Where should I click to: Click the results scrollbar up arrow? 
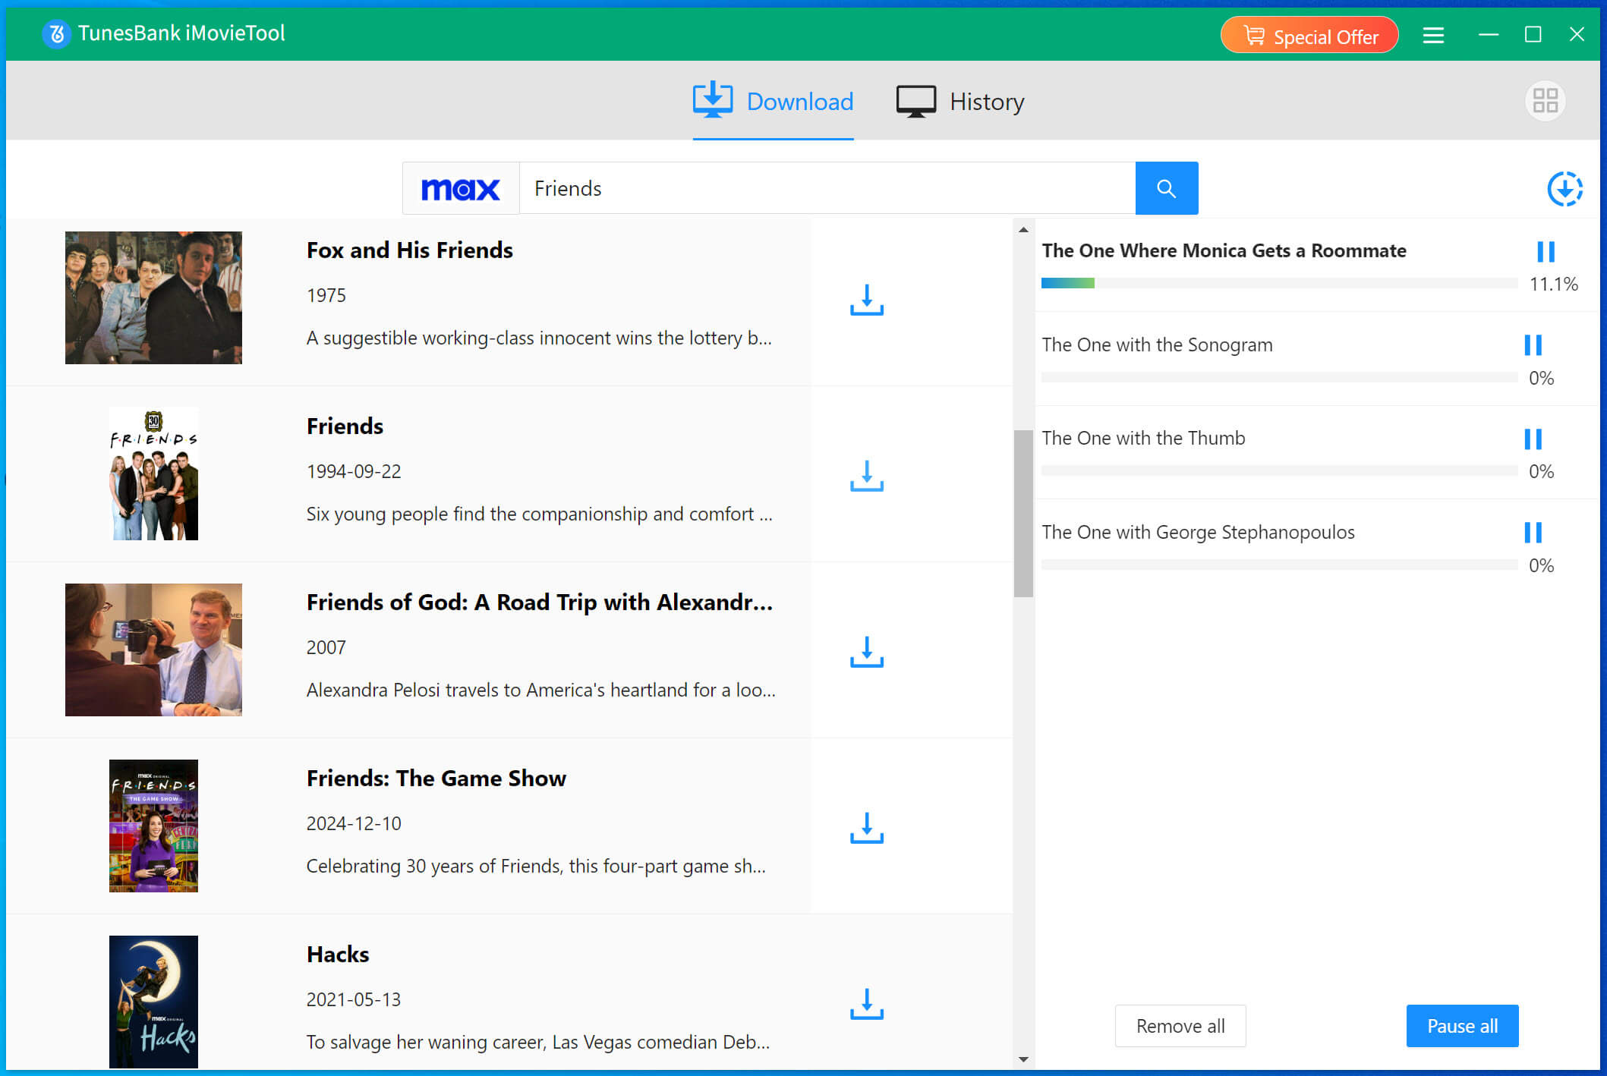click(x=1023, y=229)
